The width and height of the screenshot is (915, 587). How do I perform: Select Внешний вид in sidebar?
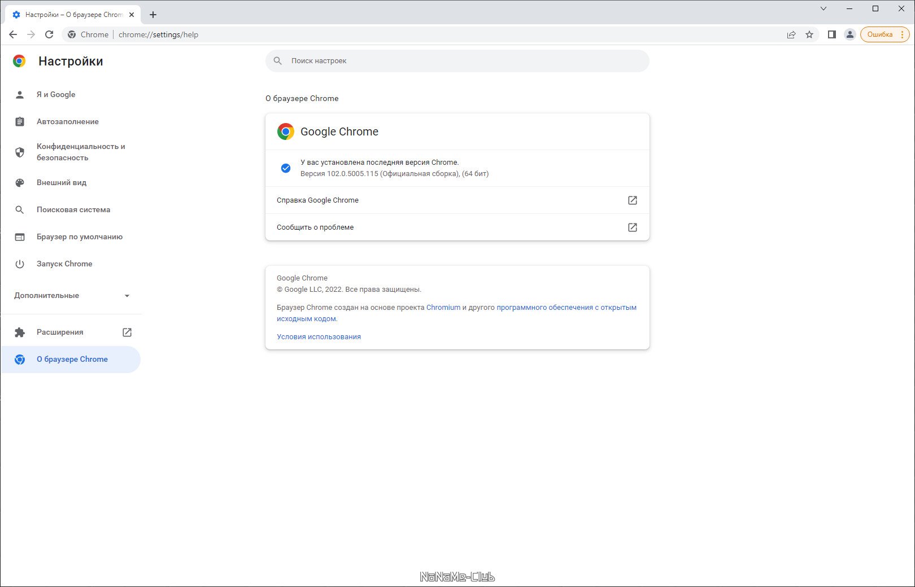click(62, 183)
